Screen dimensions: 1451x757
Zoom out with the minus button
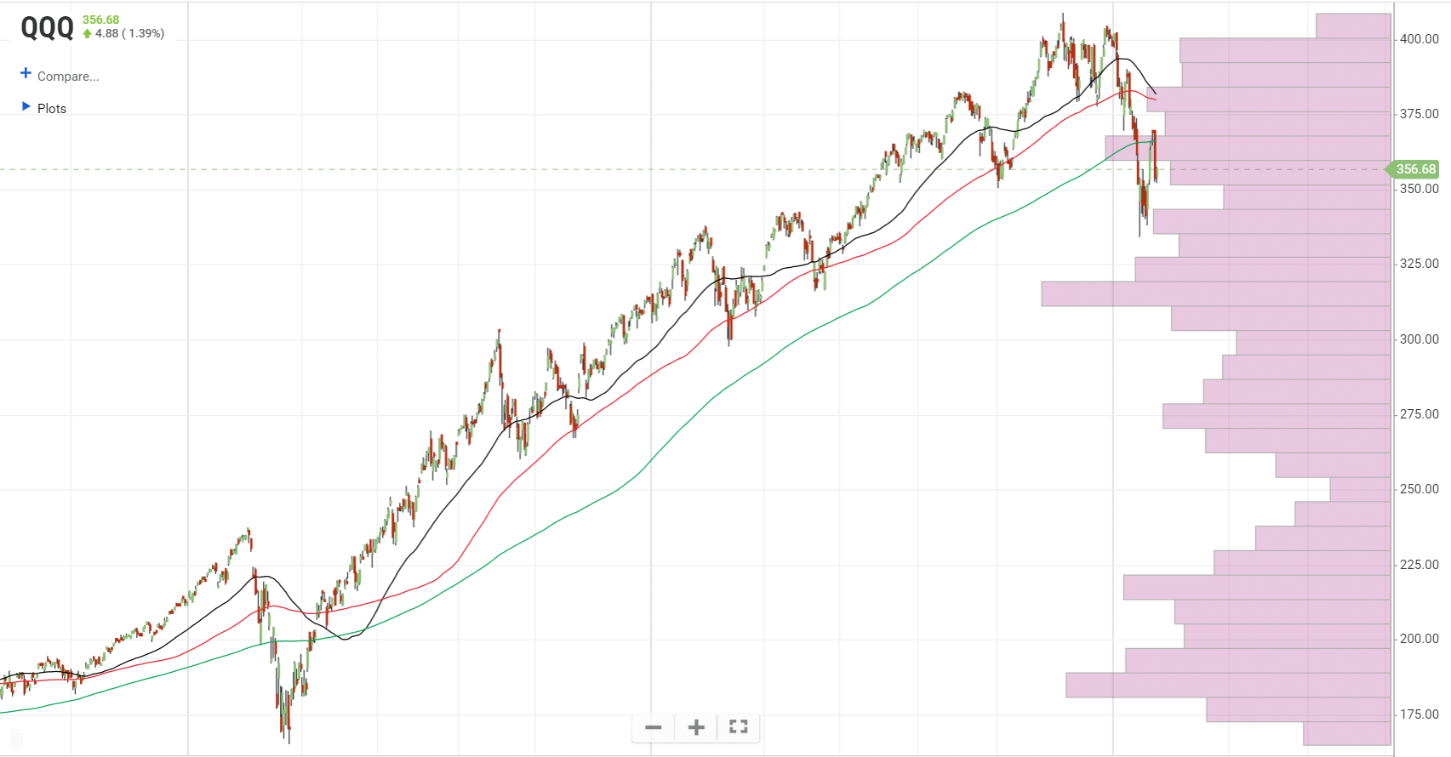point(654,727)
